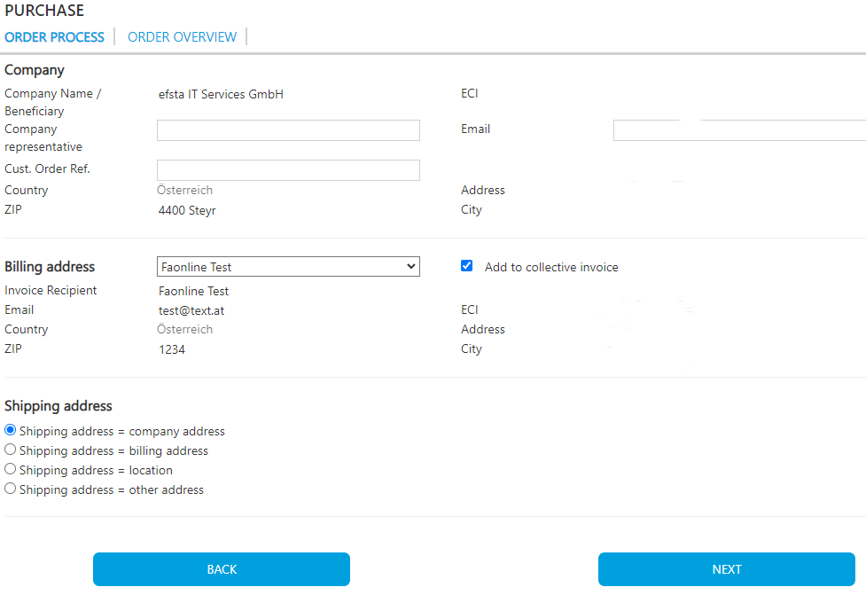Image resolution: width=866 pixels, height=595 pixels.
Task: Focus the company Email input field
Action: (x=738, y=130)
